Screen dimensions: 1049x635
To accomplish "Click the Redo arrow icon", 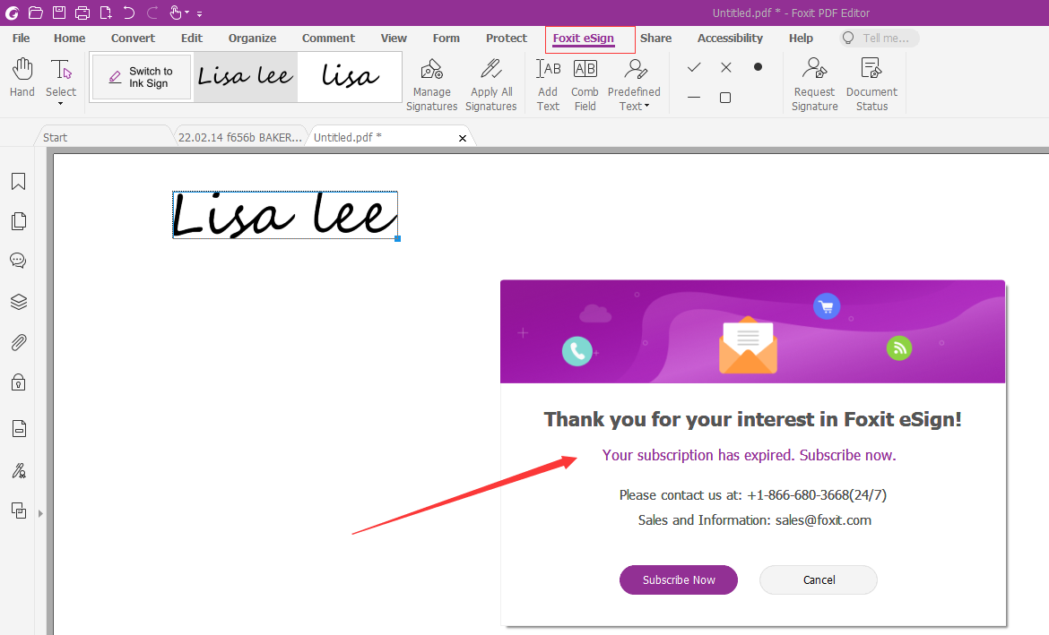I will (x=152, y=12).
